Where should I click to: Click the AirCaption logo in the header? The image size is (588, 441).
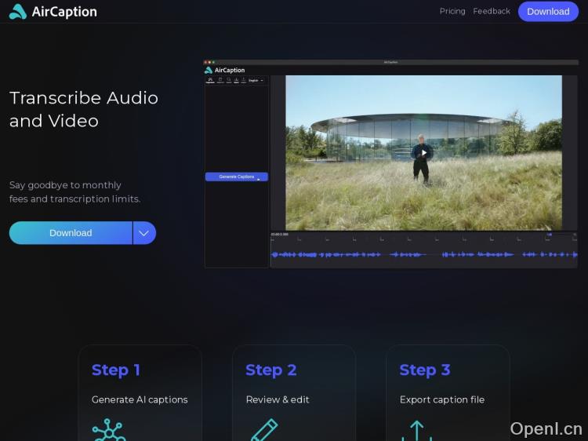(53, 11)
